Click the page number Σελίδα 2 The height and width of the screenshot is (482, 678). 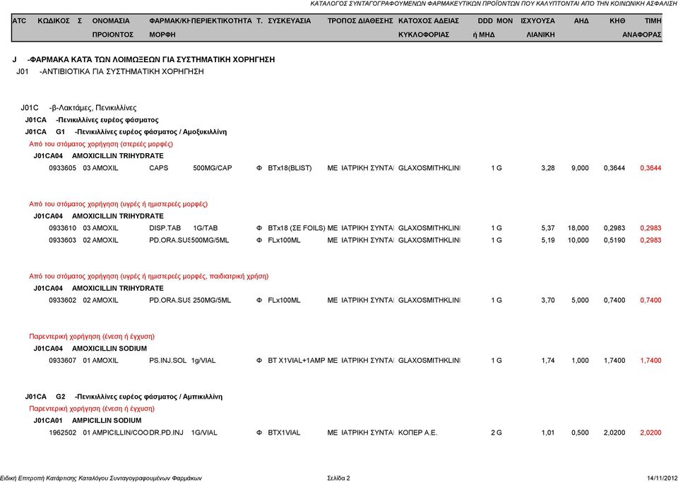tap(339, 478)
